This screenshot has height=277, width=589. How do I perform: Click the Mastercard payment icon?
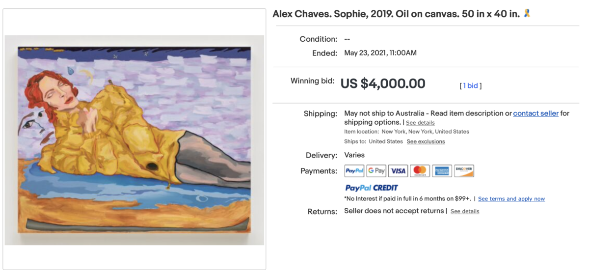tap(420, 171)
